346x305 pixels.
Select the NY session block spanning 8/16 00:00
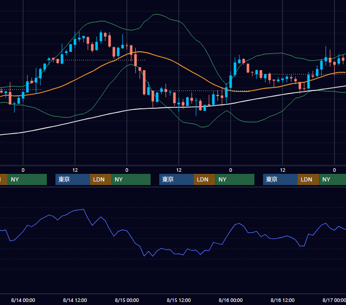[235, 179]
